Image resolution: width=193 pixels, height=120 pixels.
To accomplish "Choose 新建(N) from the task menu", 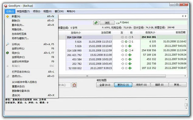I will pos(32,16).
